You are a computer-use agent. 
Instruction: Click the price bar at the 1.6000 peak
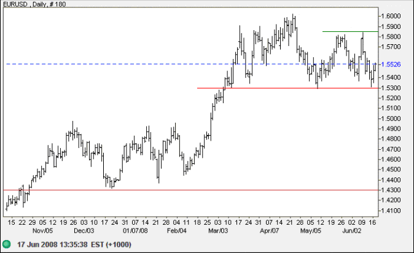tap(293, 23)
